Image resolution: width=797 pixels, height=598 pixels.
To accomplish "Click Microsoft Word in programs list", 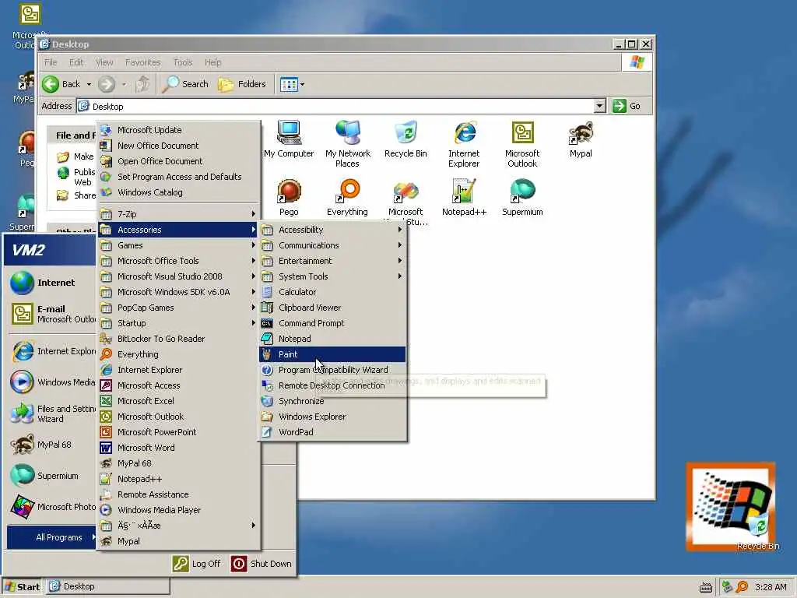I will click(x=178, y=448).
